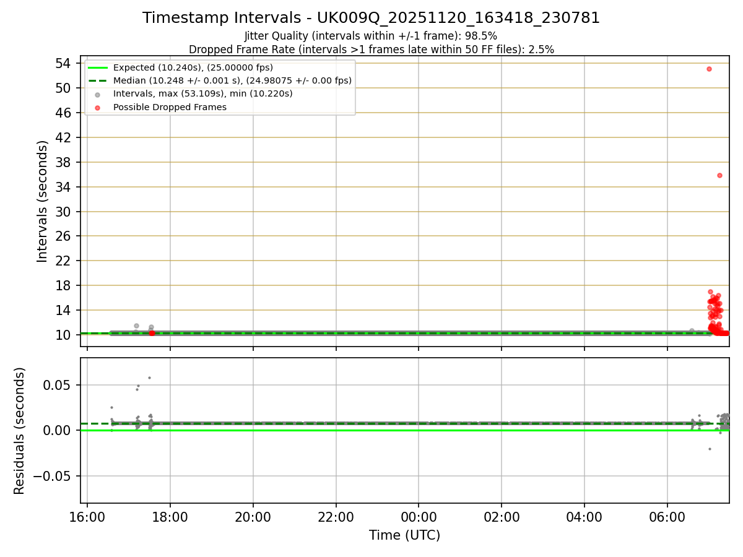Click the "14" y-axis tick label
Screen dimensions: 743x557
click(x=63, y=310)
